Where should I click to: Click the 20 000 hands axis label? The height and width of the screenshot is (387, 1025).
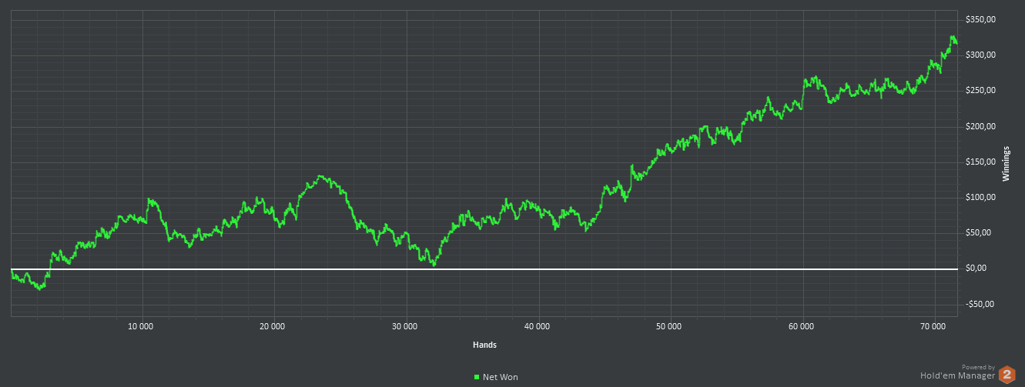(273, 326)
